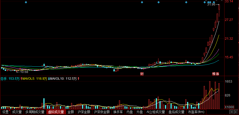Viewport: 239px width, 115px height.
Task: Click the MAVOL10: 112.5万 indicator label
Action: click(63, 79)
